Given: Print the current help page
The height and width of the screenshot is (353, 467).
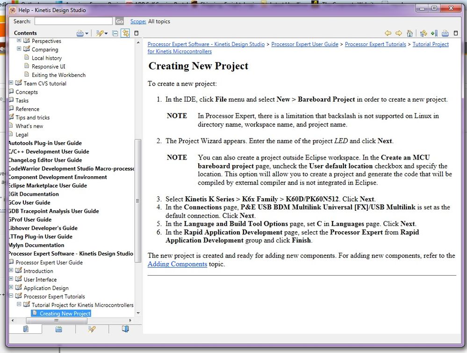Looking at the screenshot, I should click(445, 33).
